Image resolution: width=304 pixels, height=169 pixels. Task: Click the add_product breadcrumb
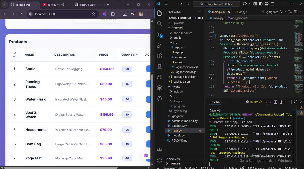237,18
